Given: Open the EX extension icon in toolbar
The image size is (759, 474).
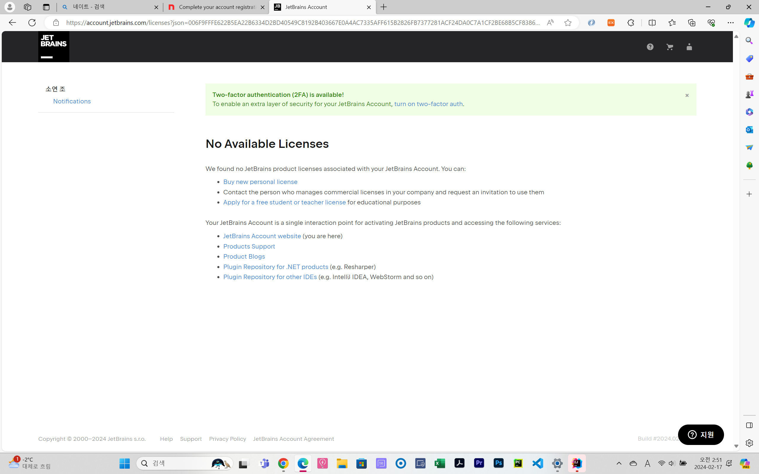Looking at the screenshot, I should tap(611, 23).
